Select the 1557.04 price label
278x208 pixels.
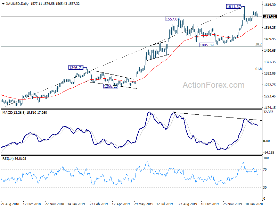tap(172, 19)
